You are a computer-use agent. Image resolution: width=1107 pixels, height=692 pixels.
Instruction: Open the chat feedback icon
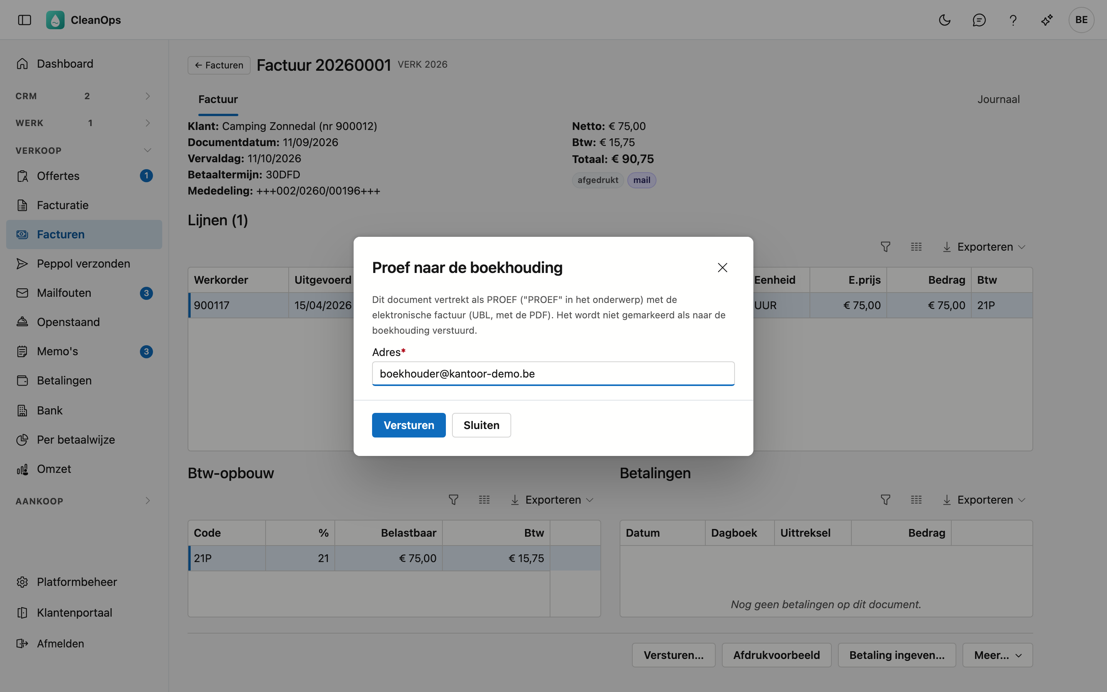[979, 20]
